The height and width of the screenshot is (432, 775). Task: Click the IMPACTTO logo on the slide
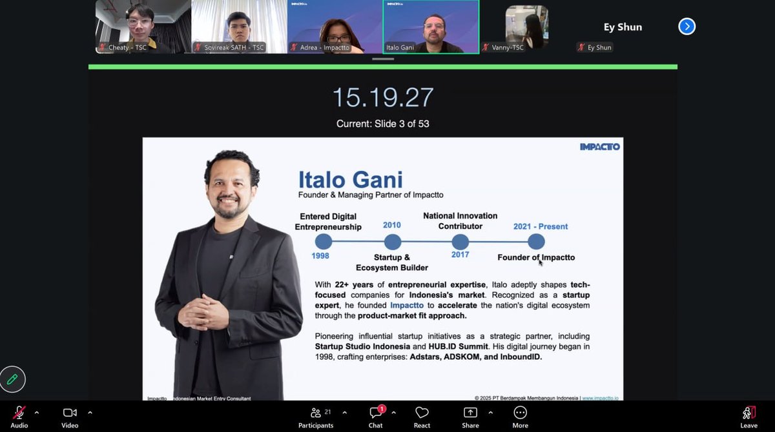(x=600, y=146)
